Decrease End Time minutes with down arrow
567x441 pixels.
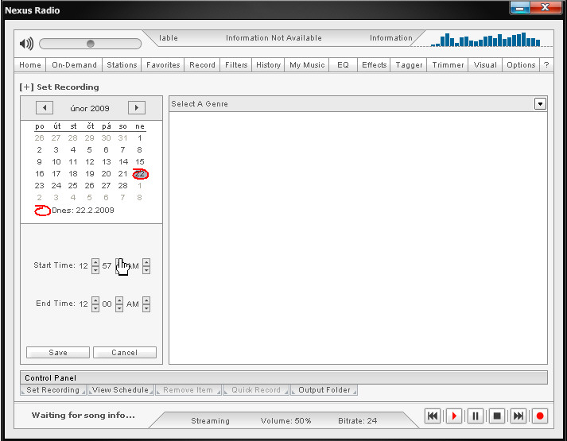point(119,308)
